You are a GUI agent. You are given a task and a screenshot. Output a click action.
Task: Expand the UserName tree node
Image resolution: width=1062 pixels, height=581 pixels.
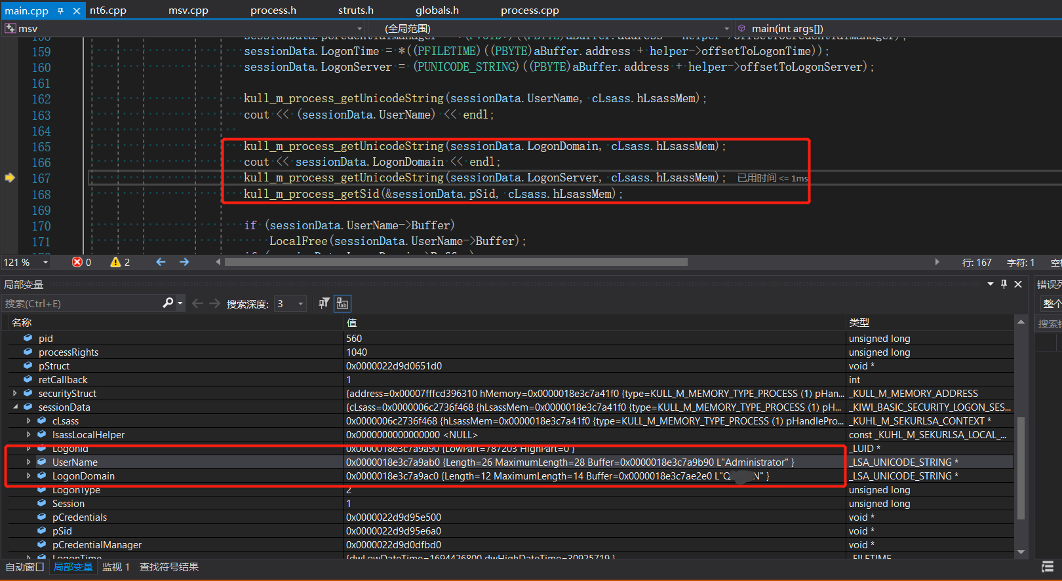coord(28,462)
